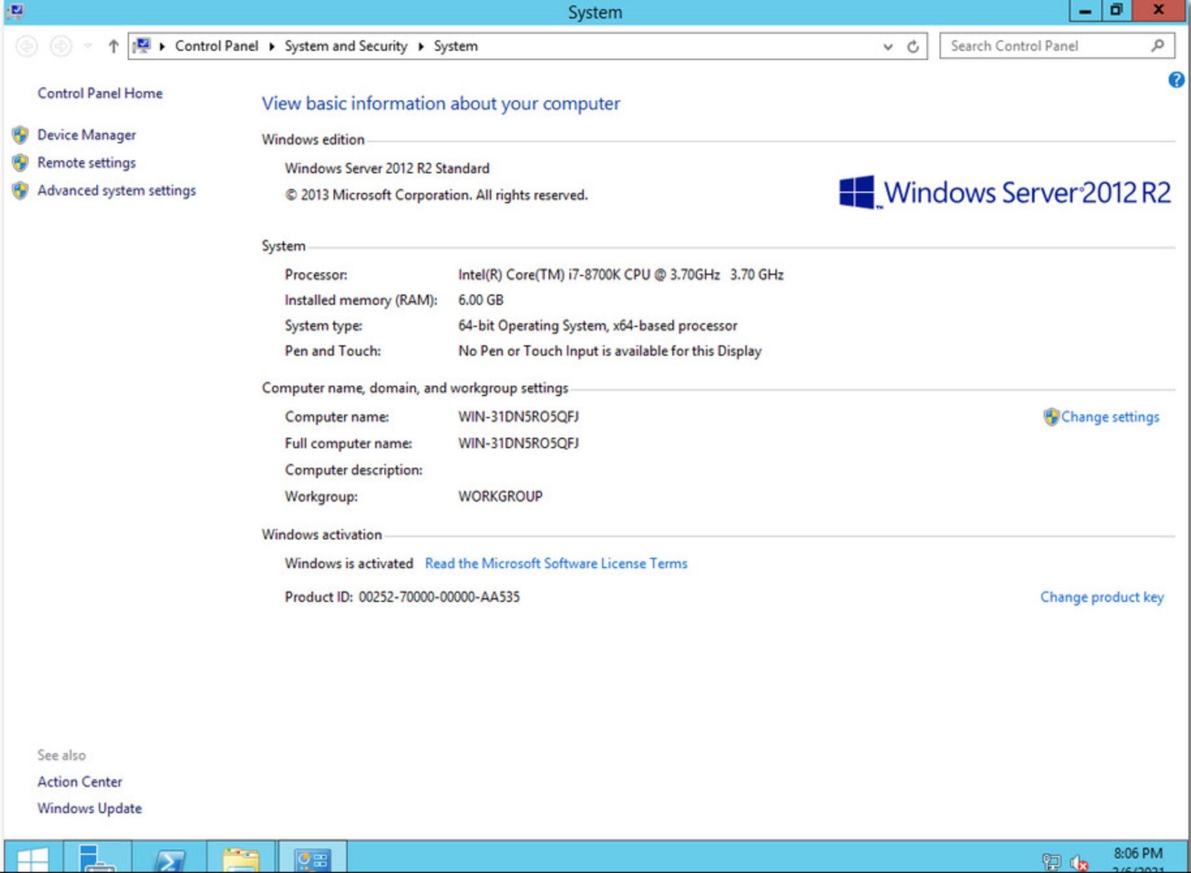Open Windows Update link

[89, 809]
